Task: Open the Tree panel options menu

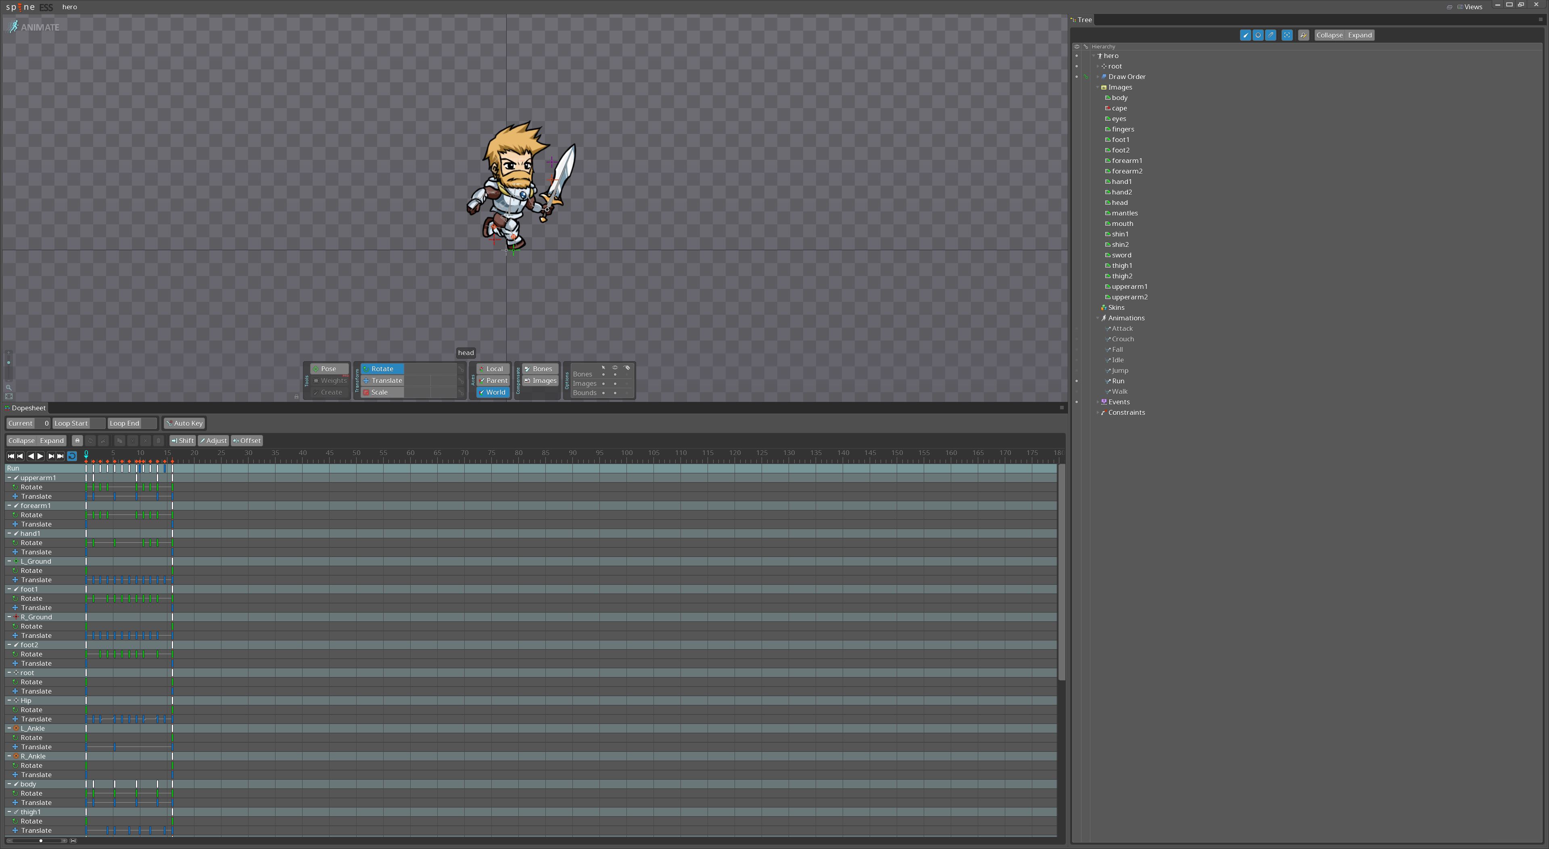Action: 1540,20
